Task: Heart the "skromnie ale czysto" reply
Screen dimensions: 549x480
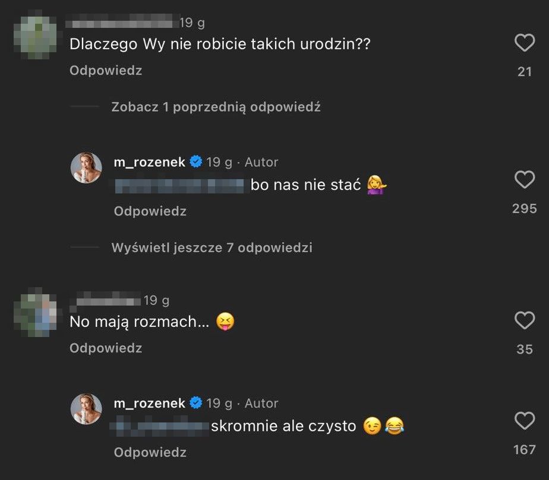Action: pyautogui.click(x=524, y=421)
